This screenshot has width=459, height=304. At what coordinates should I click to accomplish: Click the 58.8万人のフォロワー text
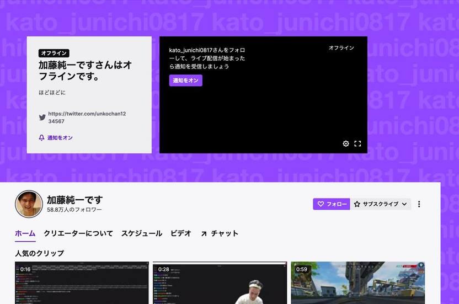pos(74,210)
